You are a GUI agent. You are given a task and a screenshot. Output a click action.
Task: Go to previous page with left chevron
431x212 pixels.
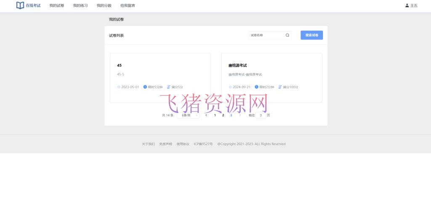[206, 115]
